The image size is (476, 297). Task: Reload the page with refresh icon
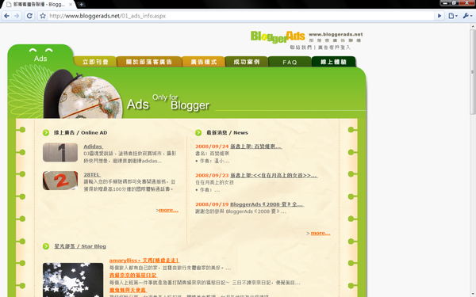tap(29, 16)
